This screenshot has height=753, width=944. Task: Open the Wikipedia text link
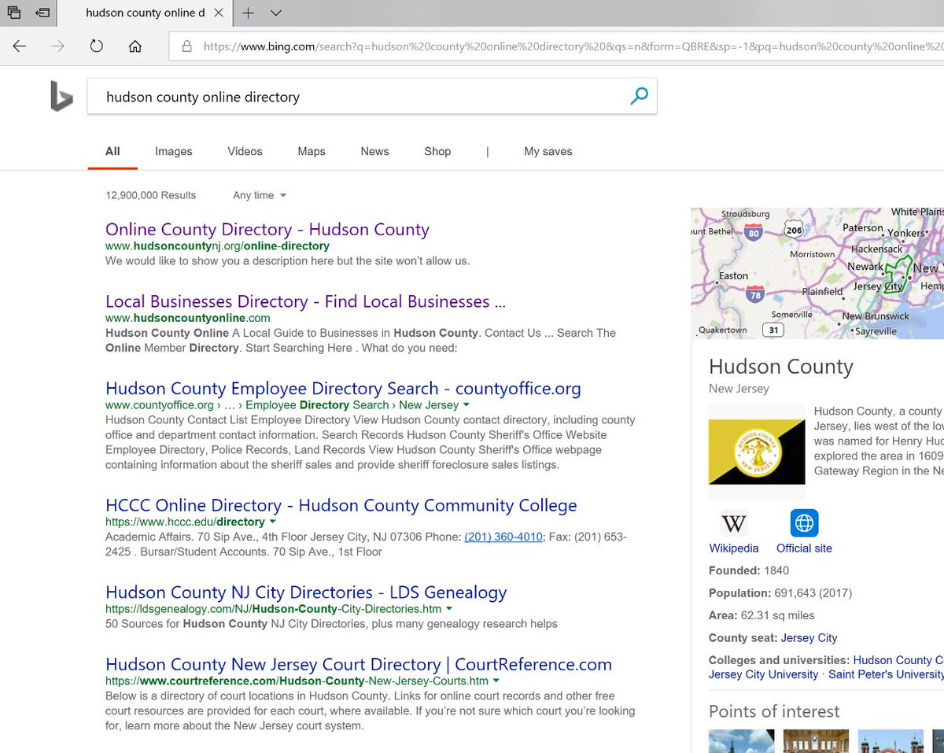(734, 548)
